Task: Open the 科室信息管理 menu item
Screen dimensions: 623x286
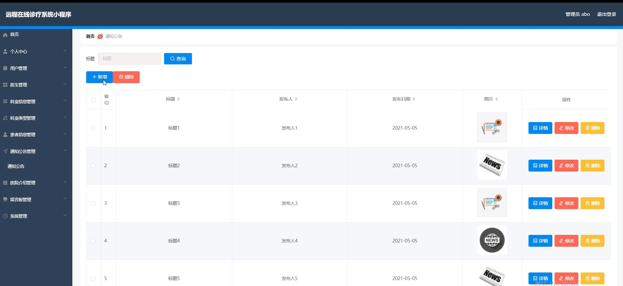Action: click(x=23, y=102)
